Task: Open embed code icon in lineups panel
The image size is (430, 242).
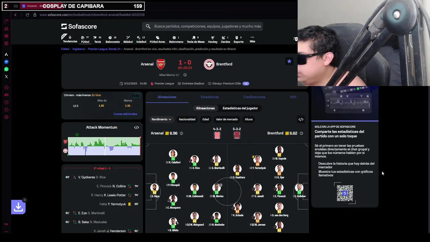Action: click(301, 119)
